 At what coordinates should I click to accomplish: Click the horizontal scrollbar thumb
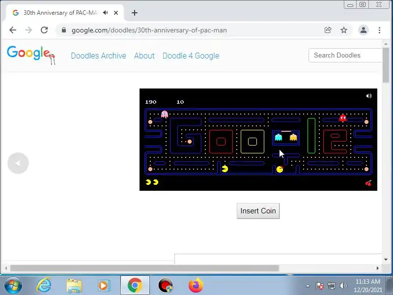144,268
